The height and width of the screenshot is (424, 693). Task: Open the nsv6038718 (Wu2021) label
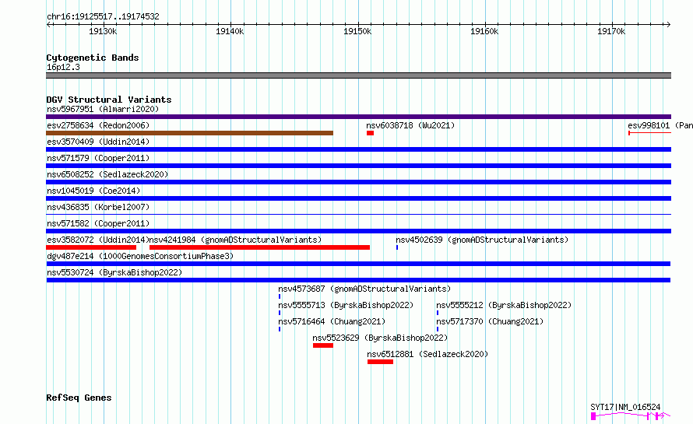[410, 125]
